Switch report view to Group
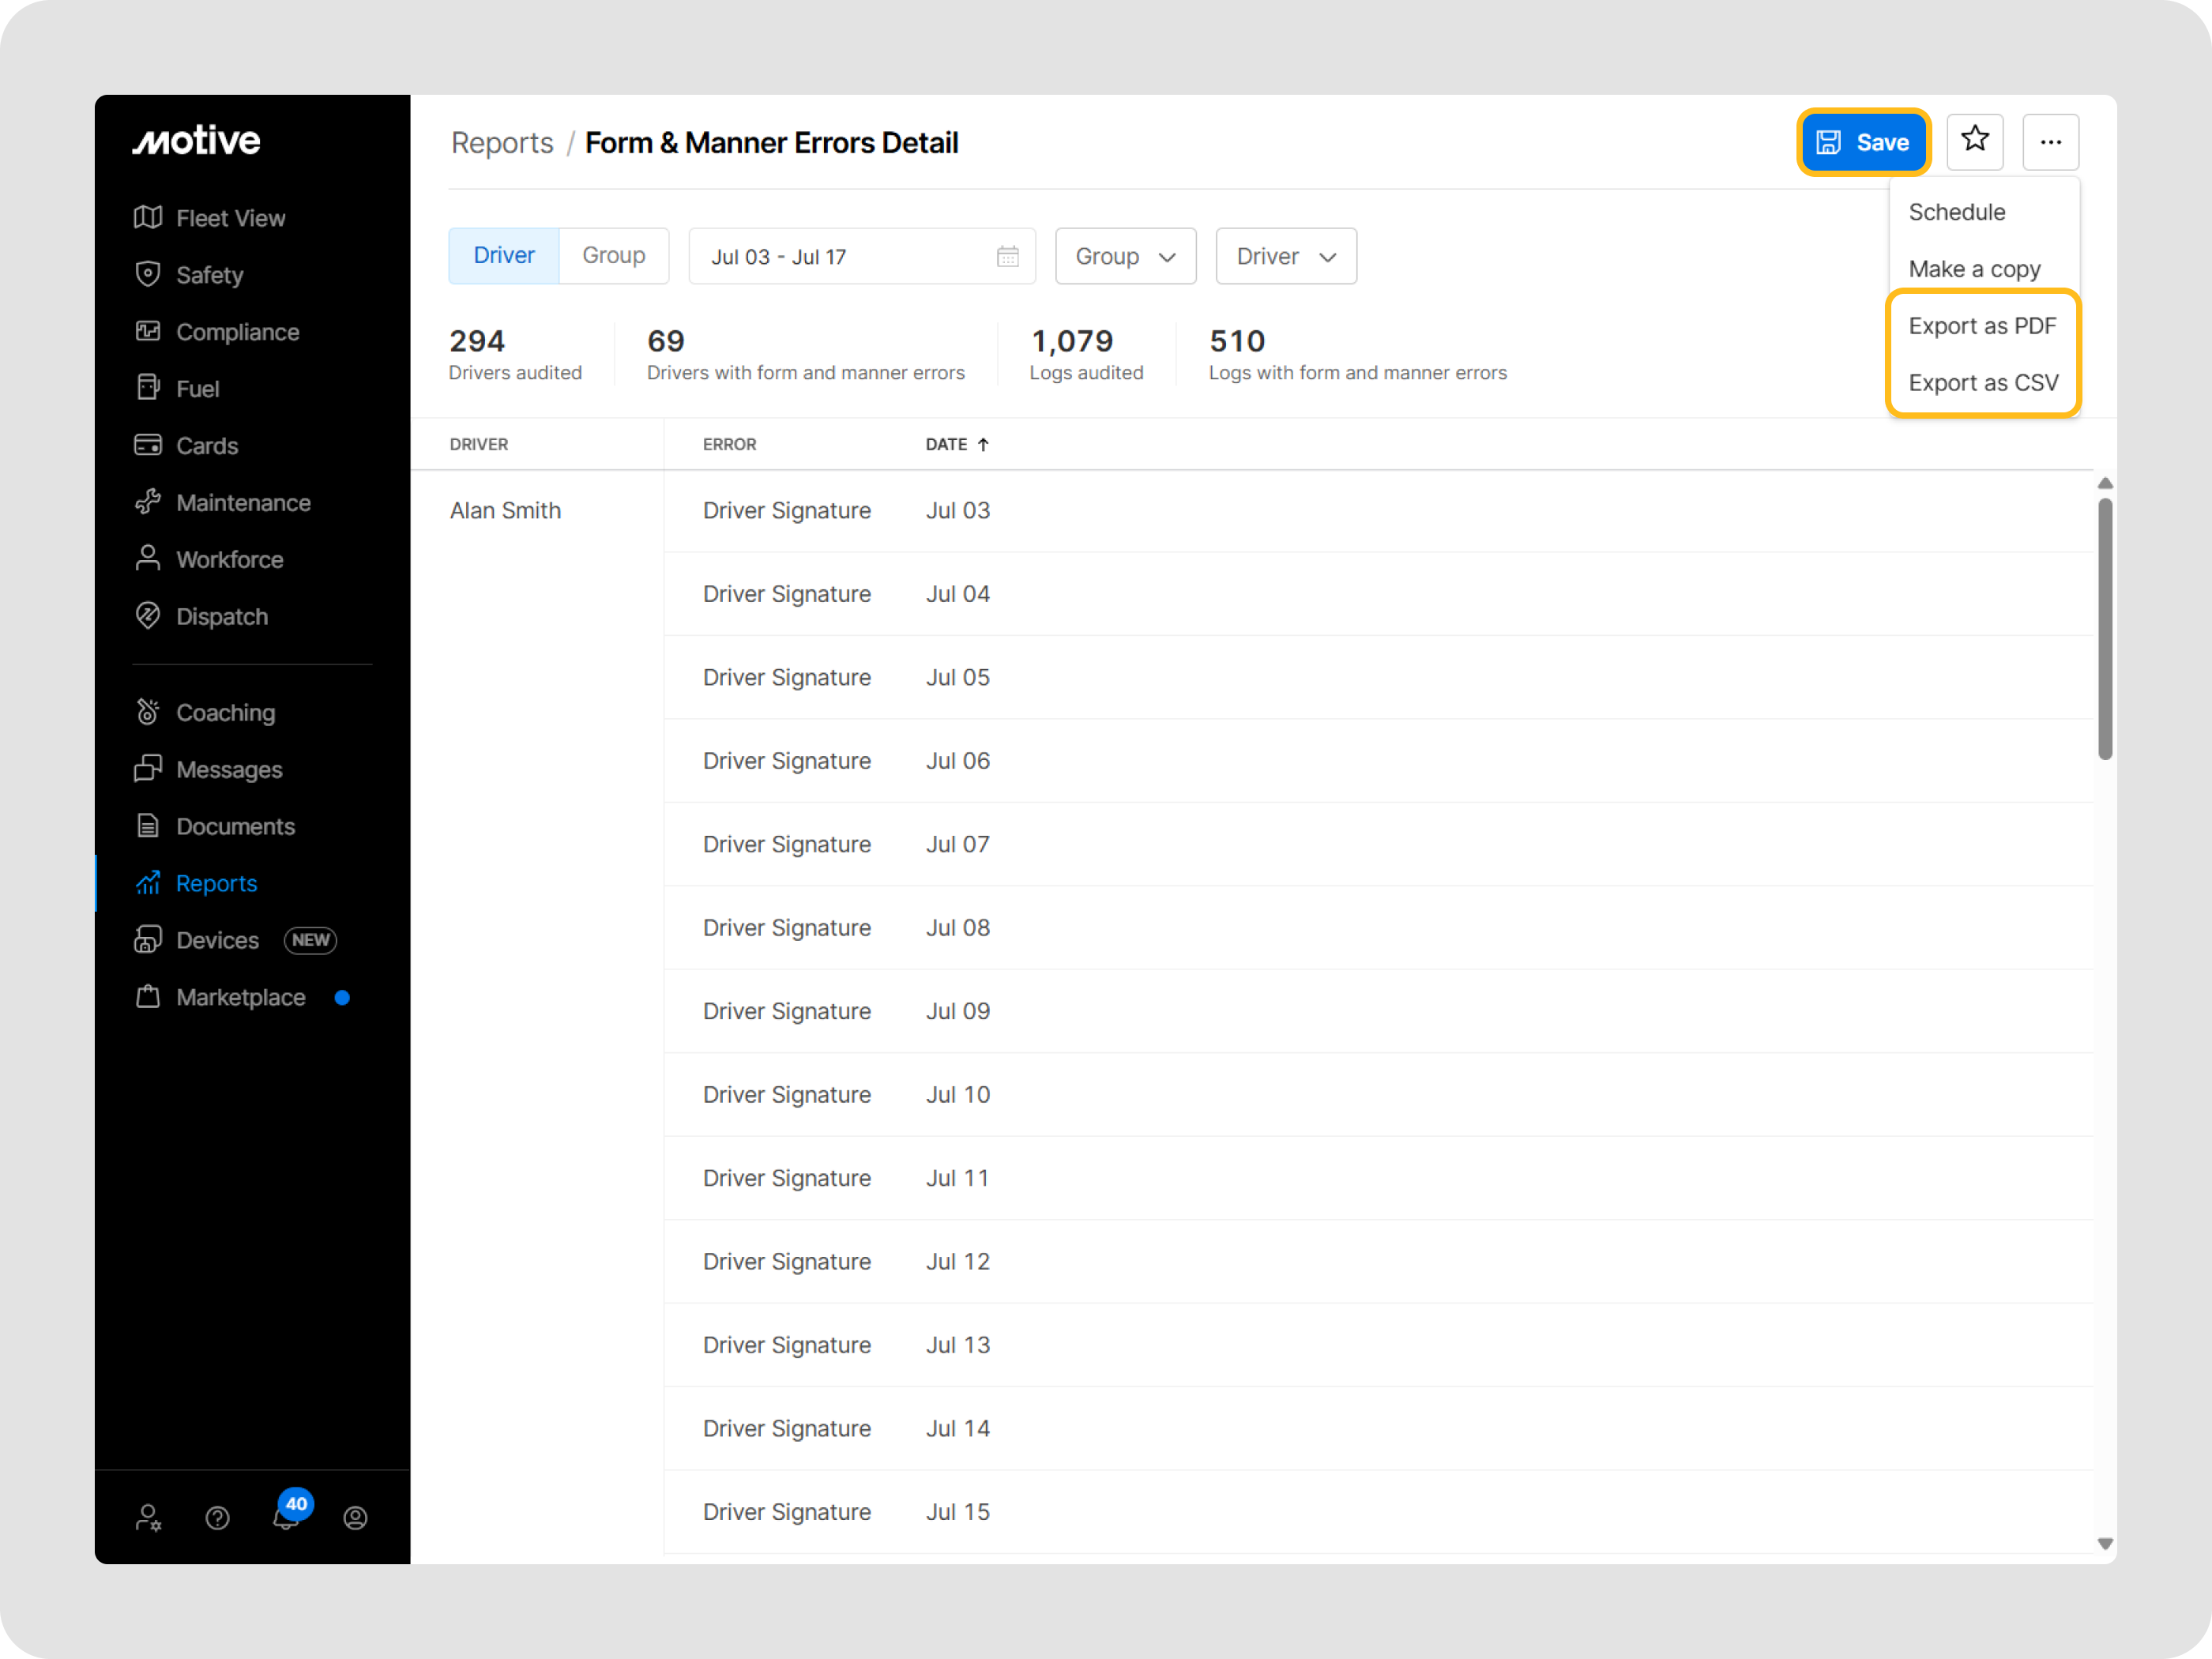 click(x=613, y=255)
